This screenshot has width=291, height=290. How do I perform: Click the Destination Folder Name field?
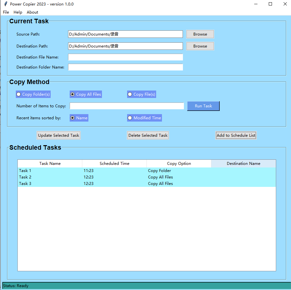coord(125,67)
